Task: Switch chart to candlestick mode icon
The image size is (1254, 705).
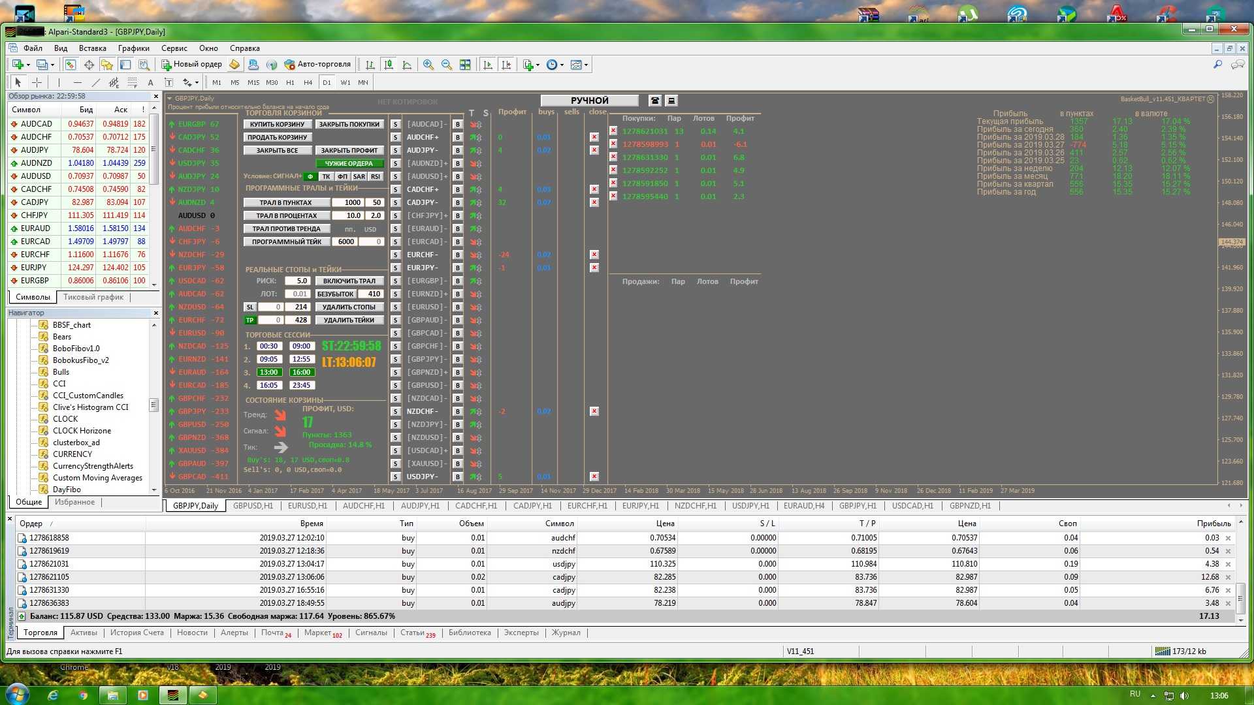Action: (x=389, y=65)
